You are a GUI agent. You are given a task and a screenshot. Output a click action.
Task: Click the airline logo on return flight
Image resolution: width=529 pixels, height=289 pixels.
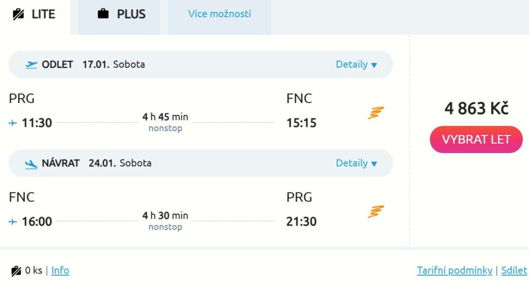[376, 211]
